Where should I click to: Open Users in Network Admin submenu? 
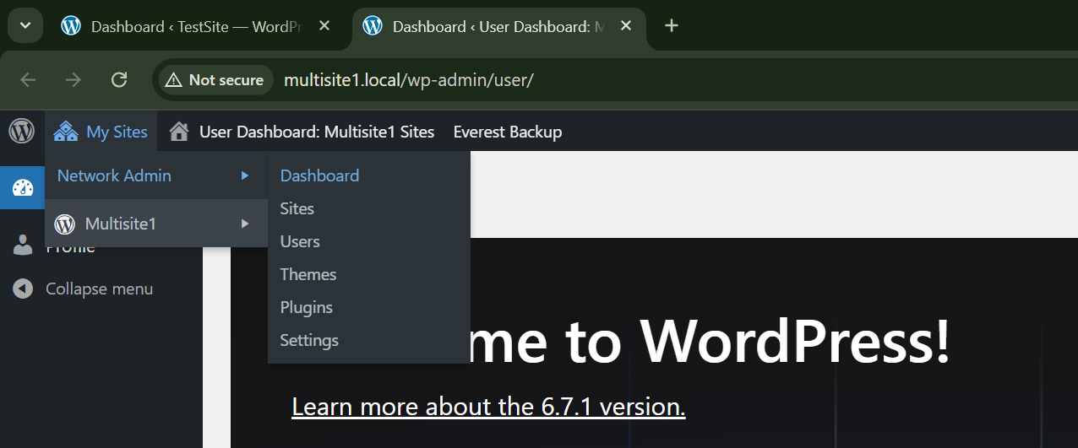point(300,241)
